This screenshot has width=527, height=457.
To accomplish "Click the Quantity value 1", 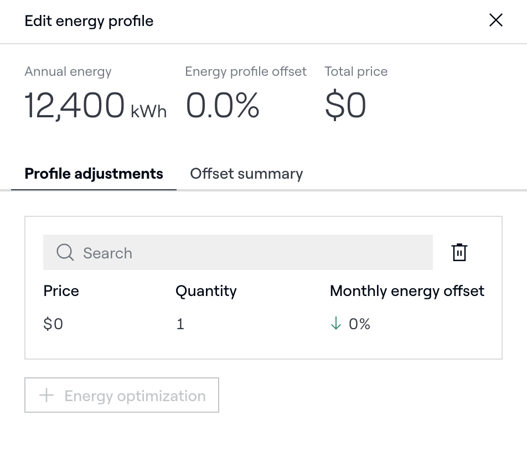I will point(180,324).
